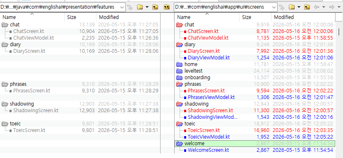343x158 pixels.
Task: Click the right pane onboarding folder icon
Action: (180, 78)
